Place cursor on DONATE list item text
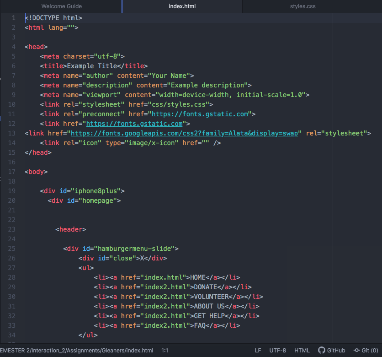 [205, 287]
